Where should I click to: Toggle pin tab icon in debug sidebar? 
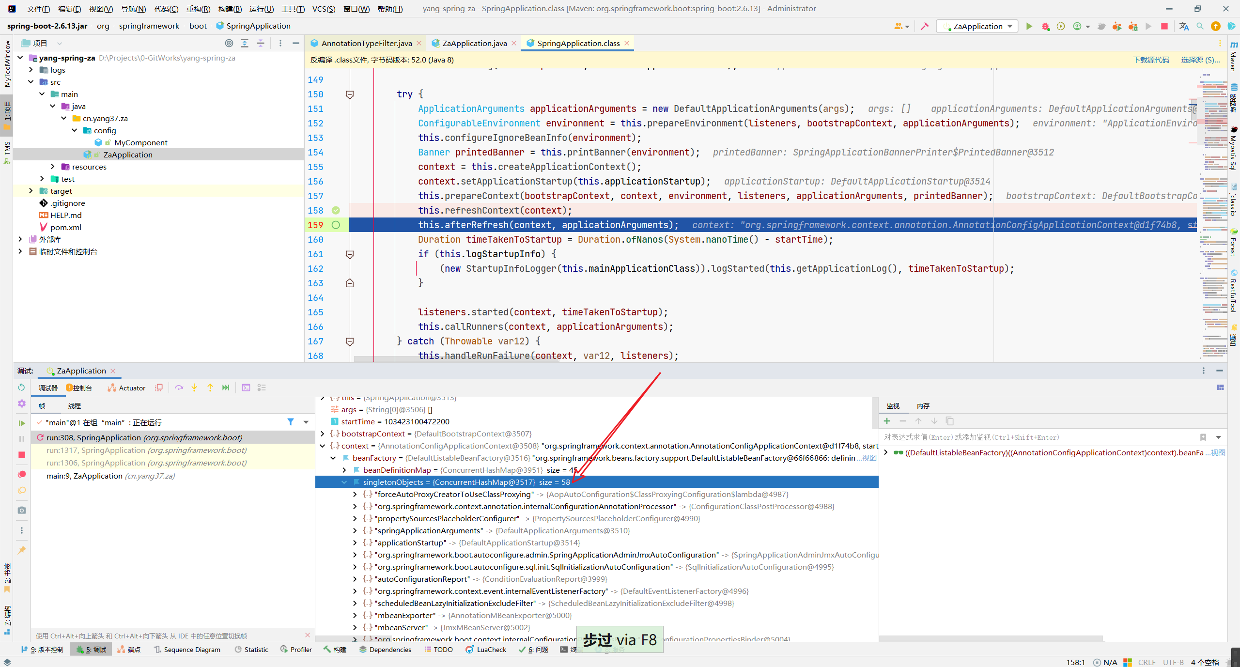(x=21, y=550)
